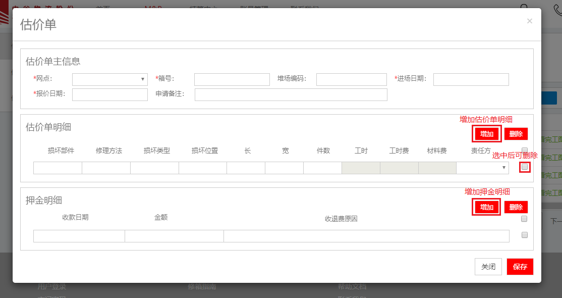Image resolution: width=562 pixels, height=298 pixels.
Task: Check the 估价单明细 row checkbox
Action: tap(525, 167)
